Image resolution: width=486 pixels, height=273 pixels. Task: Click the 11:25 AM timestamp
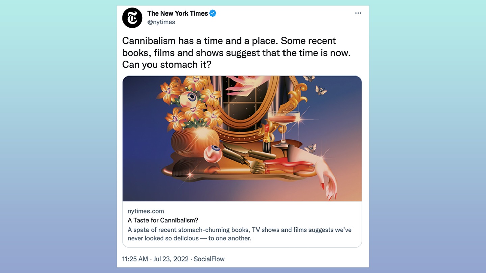[x=135, y=259]
